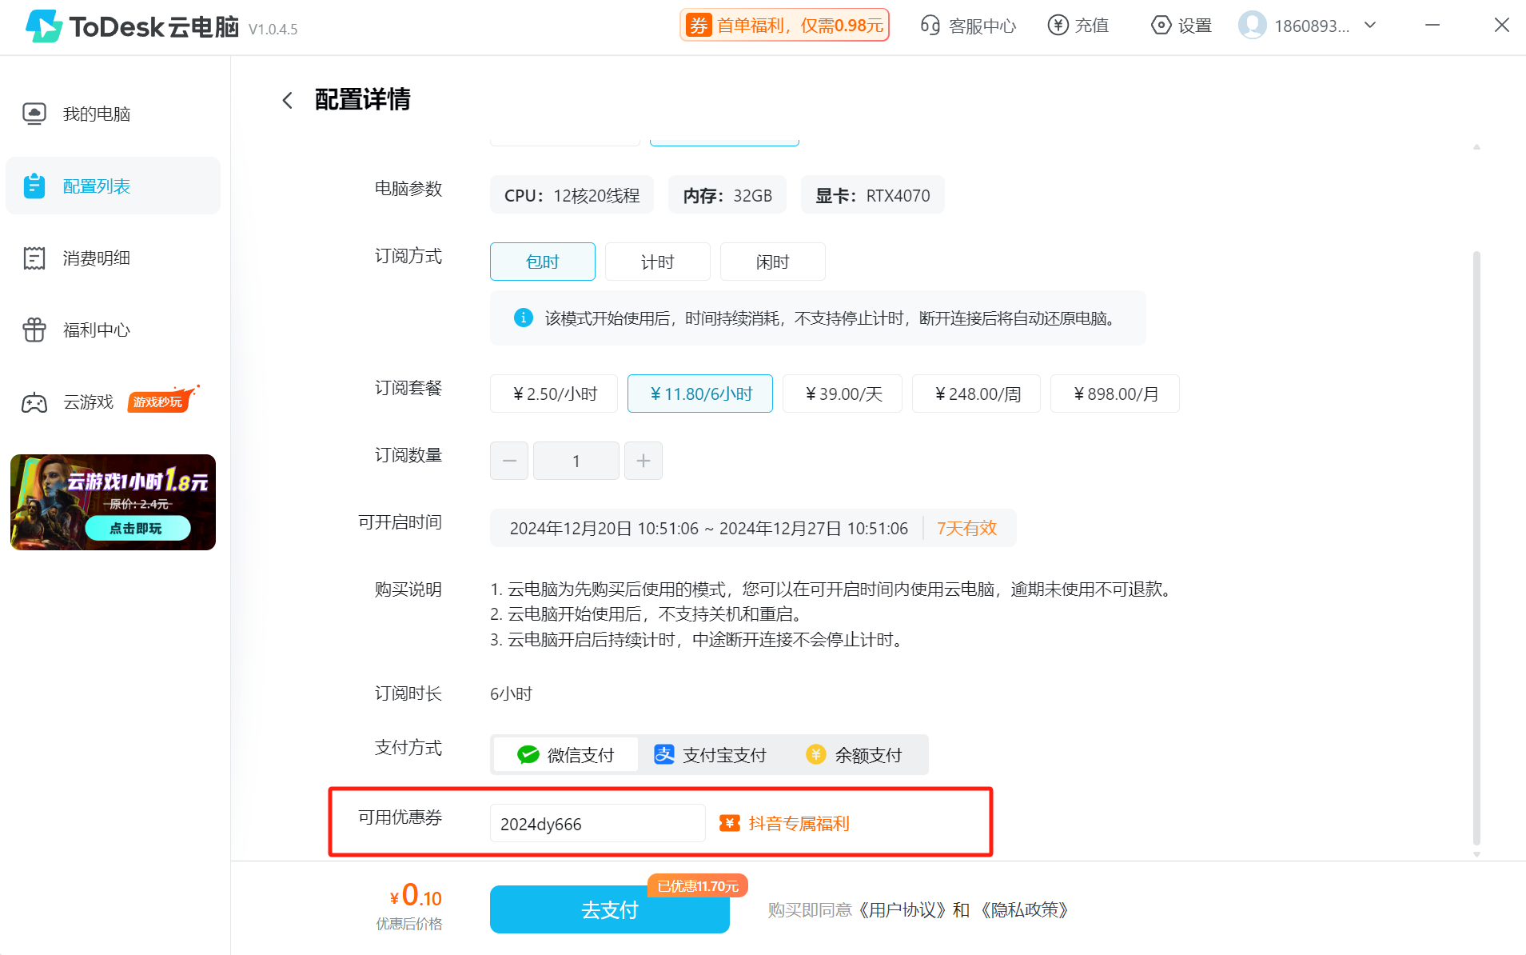Go back using the left chevron
The height and width of the screenshot is (955, 1526).
tap(288, 100)
